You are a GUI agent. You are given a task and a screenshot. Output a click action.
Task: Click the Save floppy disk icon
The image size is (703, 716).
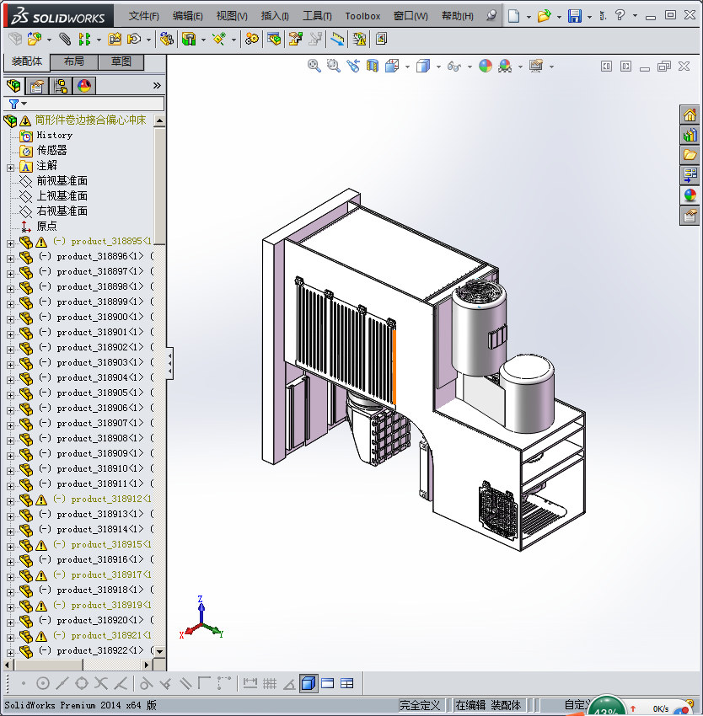[x=574, y=17]
